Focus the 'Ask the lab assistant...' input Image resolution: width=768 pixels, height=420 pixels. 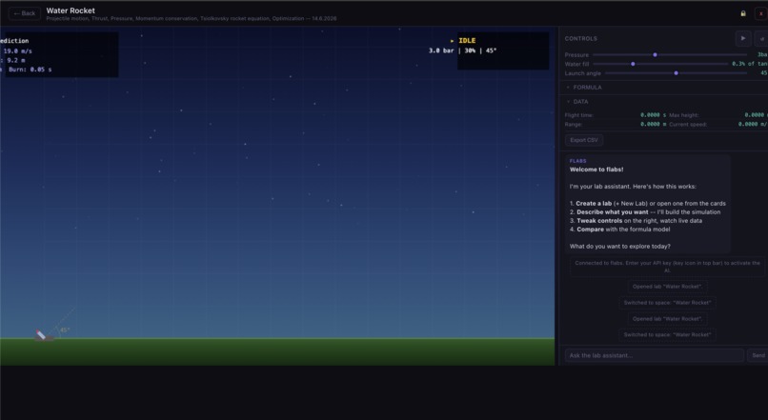click(655, 355)
